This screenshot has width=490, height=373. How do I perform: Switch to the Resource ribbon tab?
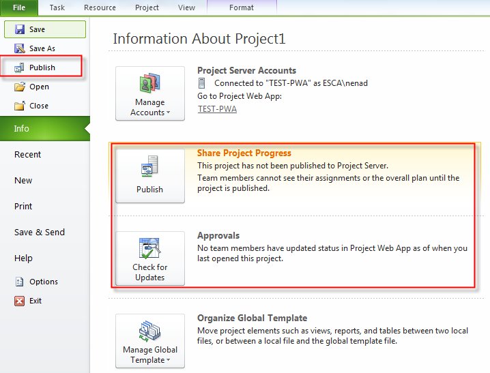[100, 8]
